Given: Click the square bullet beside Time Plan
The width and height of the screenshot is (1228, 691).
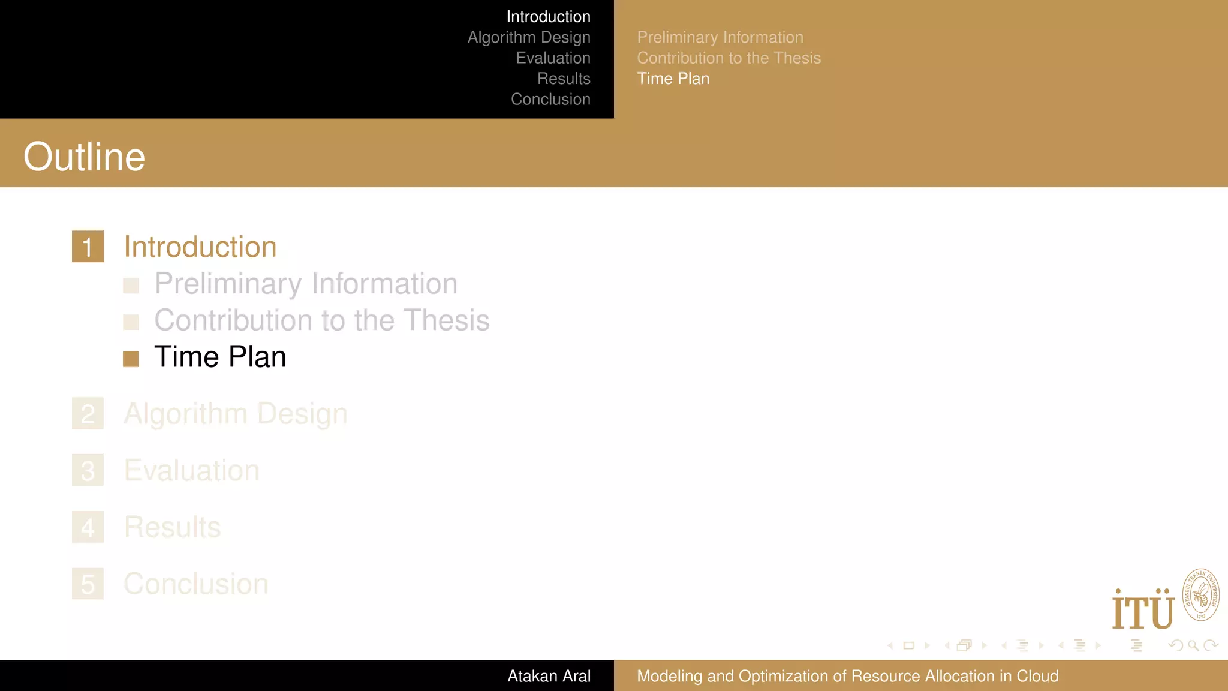Looking at the screenshot, I should point(131,359).
